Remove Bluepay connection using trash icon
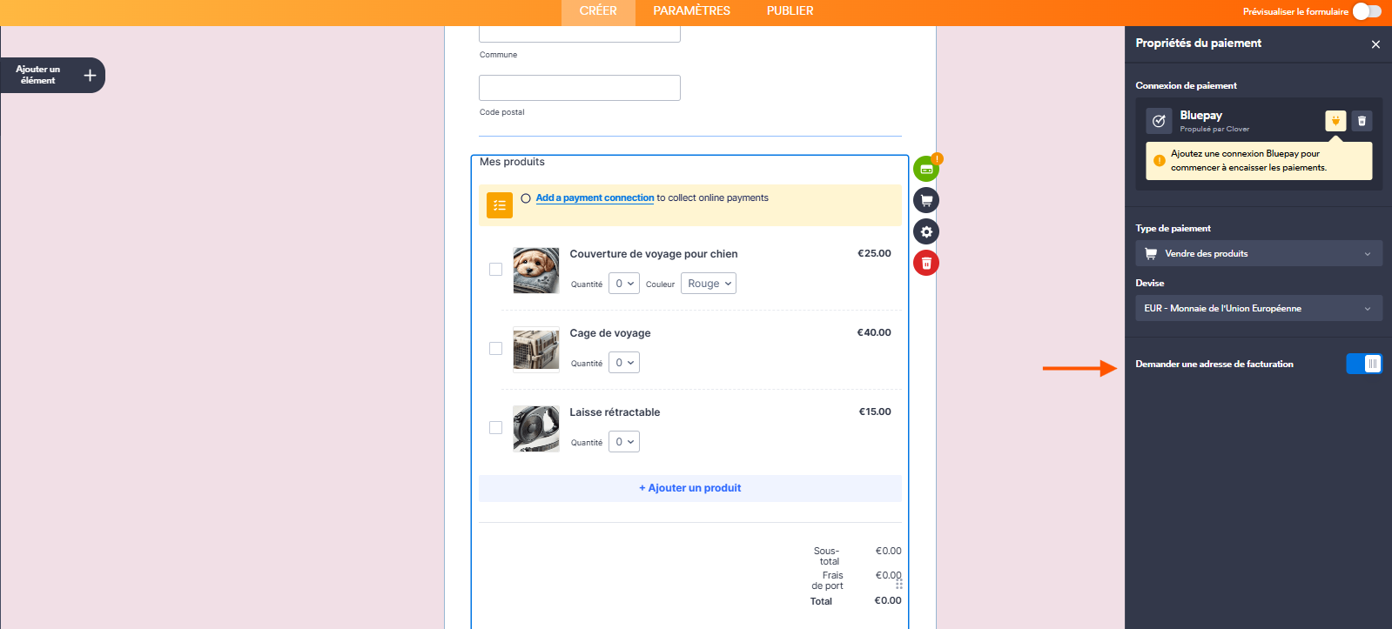 tap(1362, 121)
